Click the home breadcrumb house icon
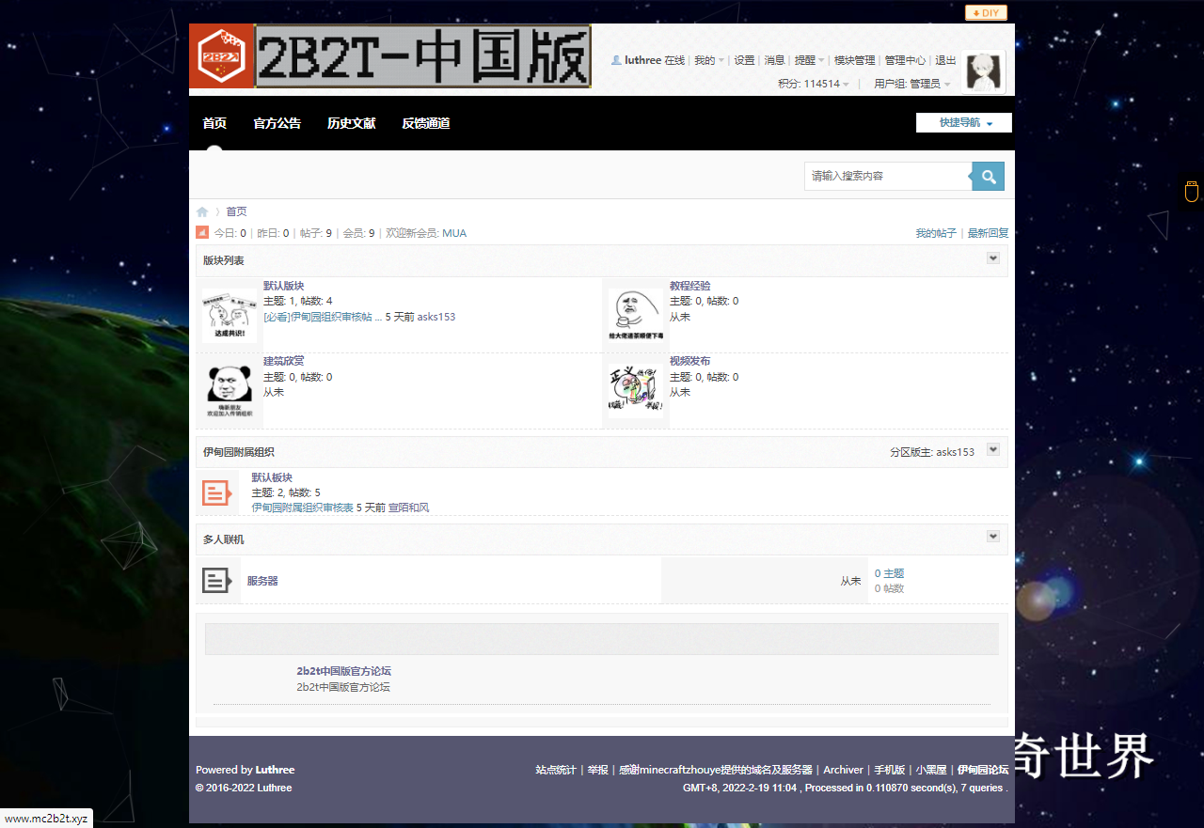This screenshot has height=828, width=1204. click(x=202, y=212)
